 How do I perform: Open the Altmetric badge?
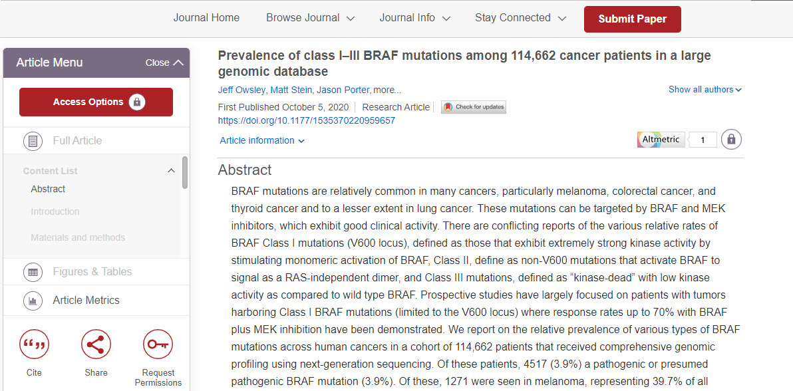[661, 140]
